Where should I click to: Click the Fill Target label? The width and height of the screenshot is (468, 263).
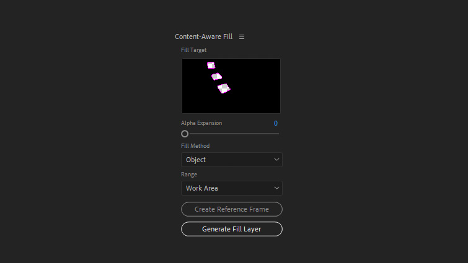194,50
